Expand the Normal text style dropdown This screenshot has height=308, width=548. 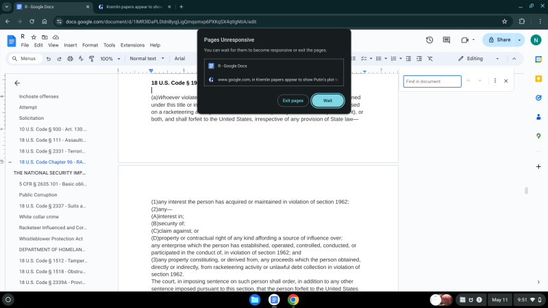point(147,59)
